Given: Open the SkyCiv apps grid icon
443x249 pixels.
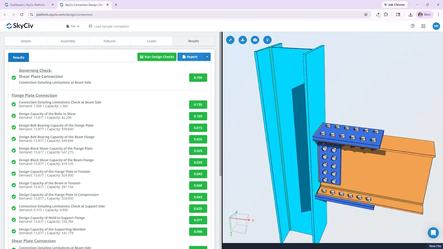Looking at the screenshot, I should (x=423, y=26).
